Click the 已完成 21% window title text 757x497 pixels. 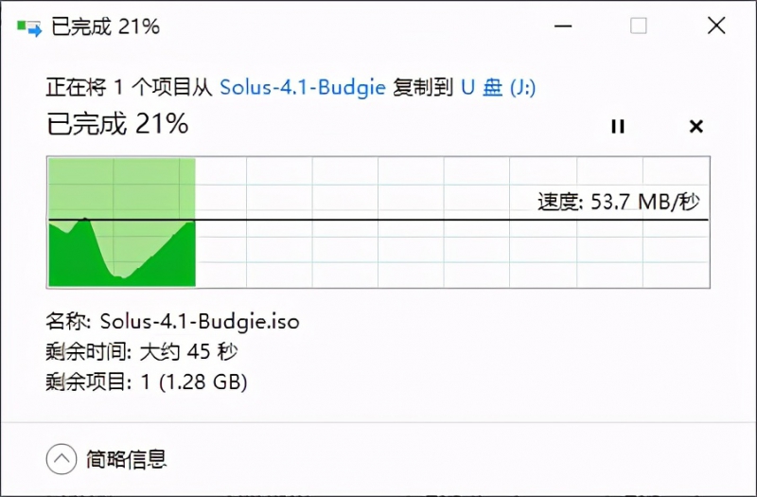coord(105,27)
